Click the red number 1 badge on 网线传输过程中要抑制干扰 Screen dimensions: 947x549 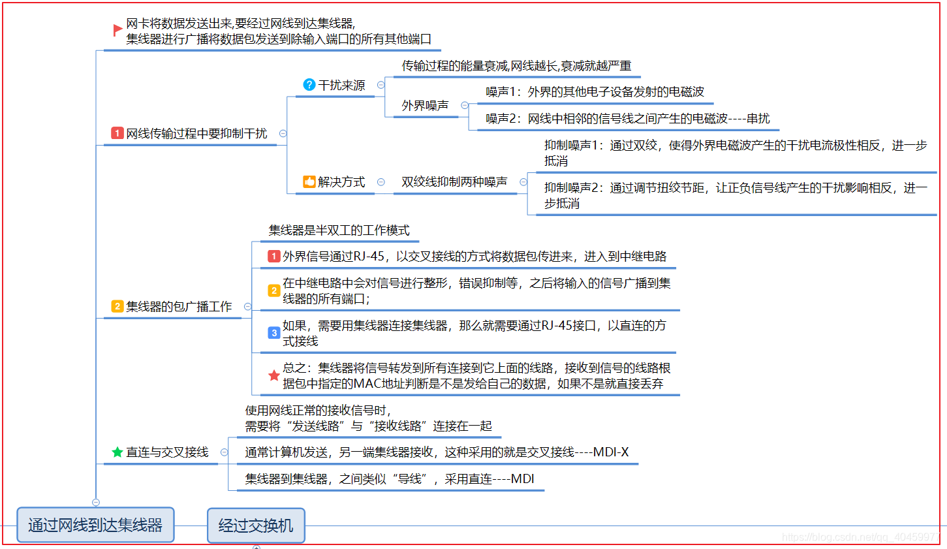(x=117, y=133)
